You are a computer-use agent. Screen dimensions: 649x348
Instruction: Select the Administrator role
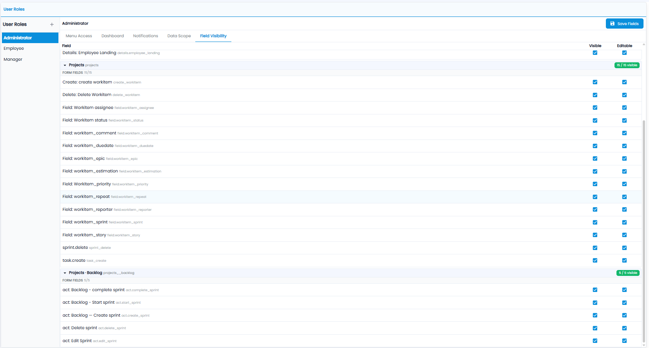point(30,38)
